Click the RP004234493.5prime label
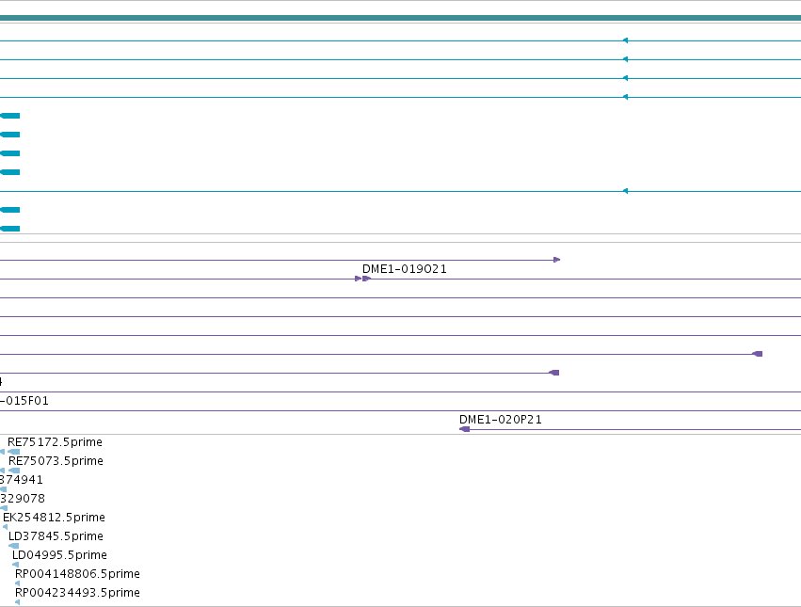The height and width of the screenshot is (607, 801). (77, 593)
